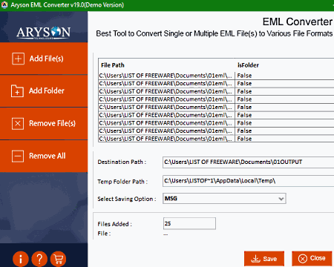Click the folder-plus icon beside Add Folder
Image resolution: width=334 pixels, height=267 pixels.
point(17,91)
